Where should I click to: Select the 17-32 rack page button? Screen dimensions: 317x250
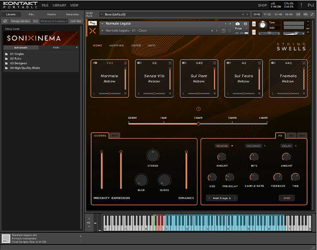[x=267, y=15]
